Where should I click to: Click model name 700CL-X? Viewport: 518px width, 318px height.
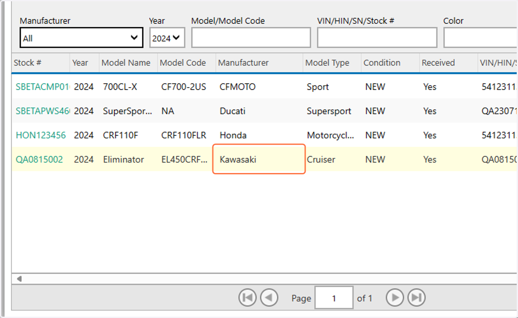(120, 87)
